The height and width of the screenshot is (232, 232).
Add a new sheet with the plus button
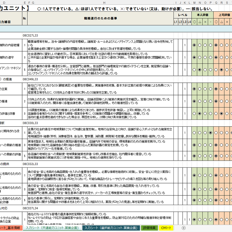pyautogui.click(x=184, y=228)
